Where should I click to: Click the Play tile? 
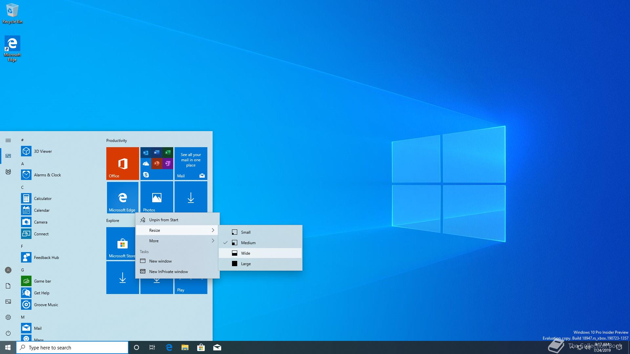tap(191, 286)
